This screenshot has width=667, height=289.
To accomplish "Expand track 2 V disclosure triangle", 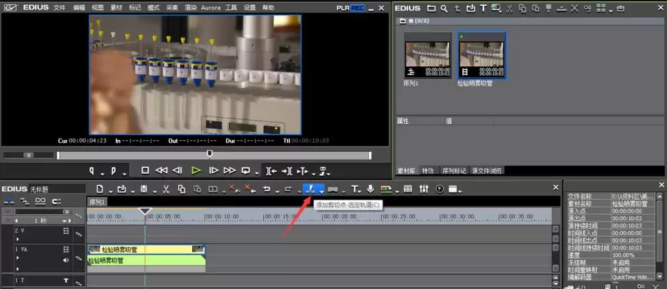I will 17,239.
